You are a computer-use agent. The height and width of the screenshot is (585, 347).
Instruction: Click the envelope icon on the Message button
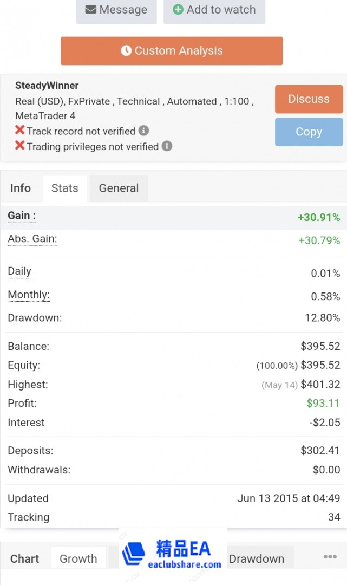(90, 10)
